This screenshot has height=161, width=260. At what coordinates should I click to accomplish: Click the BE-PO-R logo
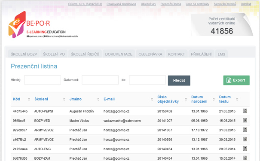pyautogui.click(x=43, y=25)
